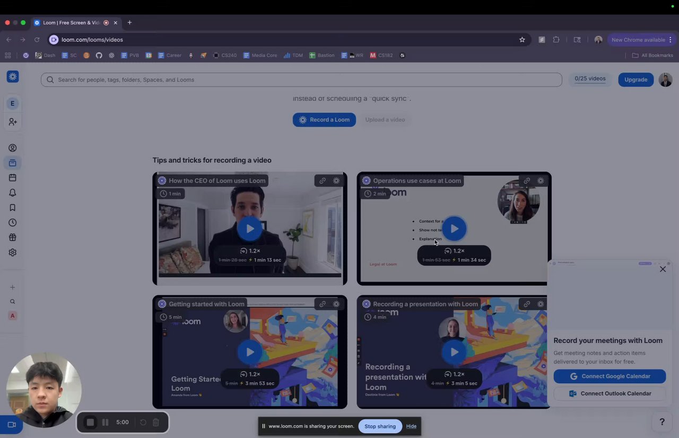The height and width of the screenshot is (438, 679).
Task: Click Record a Loom button
Action: coord(324,119)
